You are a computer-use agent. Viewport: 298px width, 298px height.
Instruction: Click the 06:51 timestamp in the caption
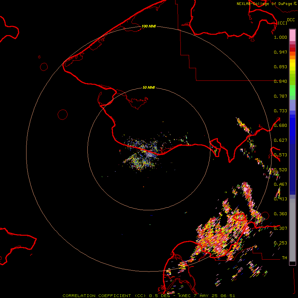(x=228, y=296)
